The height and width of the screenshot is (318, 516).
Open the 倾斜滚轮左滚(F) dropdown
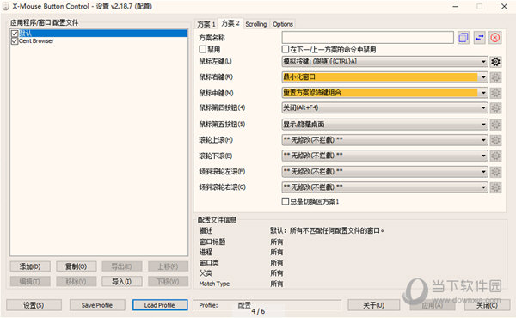(x=384, y=172)
